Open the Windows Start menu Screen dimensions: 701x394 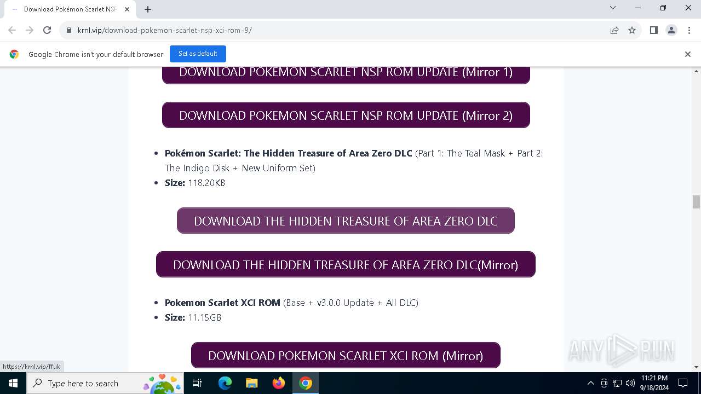tap(13, 383)
